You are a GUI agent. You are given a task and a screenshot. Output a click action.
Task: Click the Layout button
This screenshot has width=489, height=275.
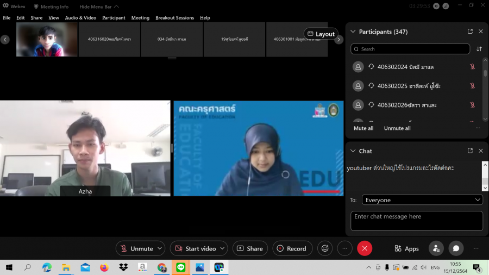pyautogui.click(x=321, y=34)
